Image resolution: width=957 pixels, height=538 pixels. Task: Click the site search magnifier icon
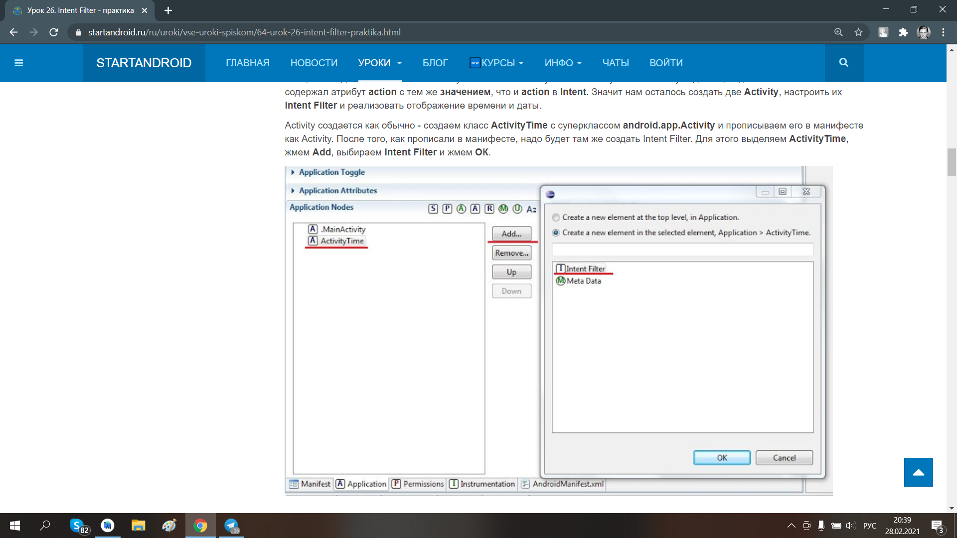[843, 63]
